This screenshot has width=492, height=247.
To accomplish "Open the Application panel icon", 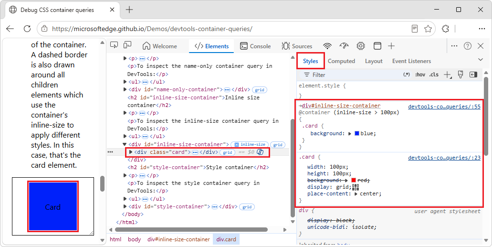I will pyautogui.click(x=377, y=46).
